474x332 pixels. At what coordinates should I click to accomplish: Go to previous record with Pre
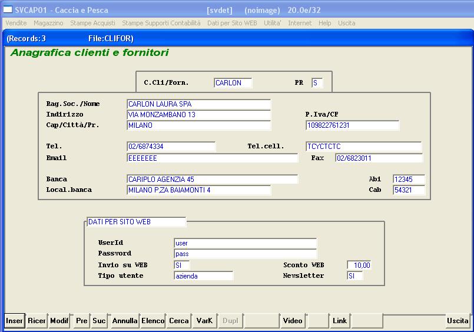(x=82, y=321)
